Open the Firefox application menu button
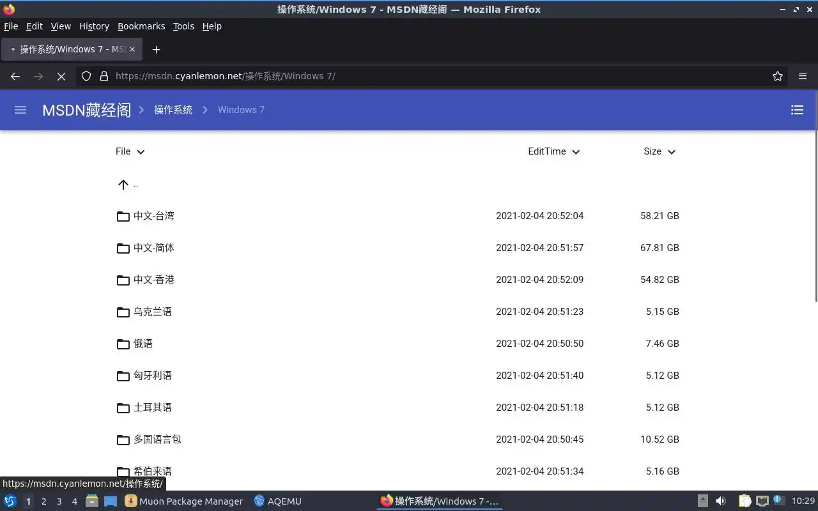The image size is (818, 511). [x=803, y=76]
